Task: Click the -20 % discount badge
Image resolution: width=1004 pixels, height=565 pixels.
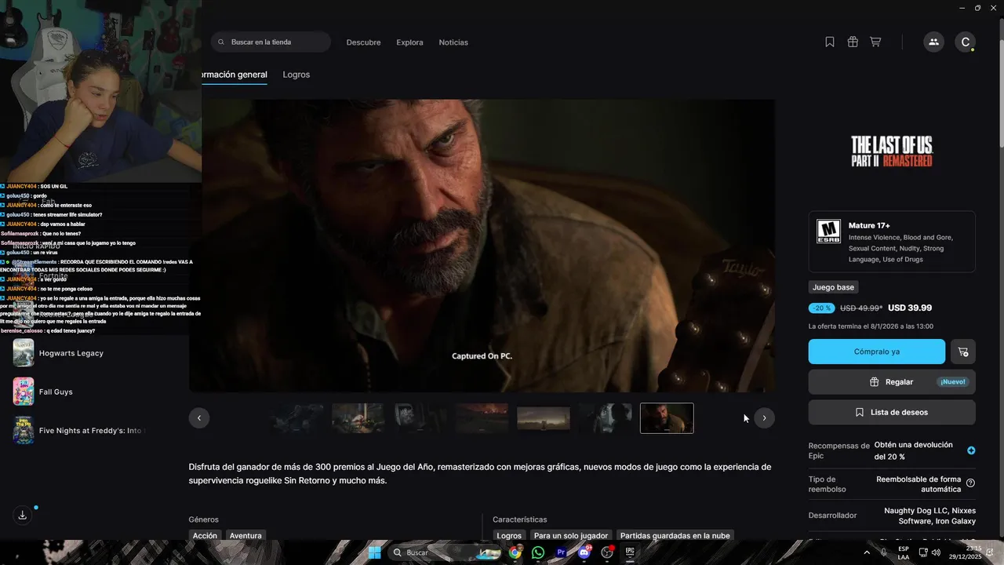Action: (821, 308)
